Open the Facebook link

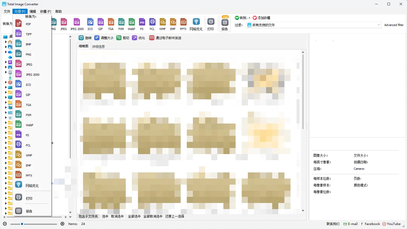[370, 224]
